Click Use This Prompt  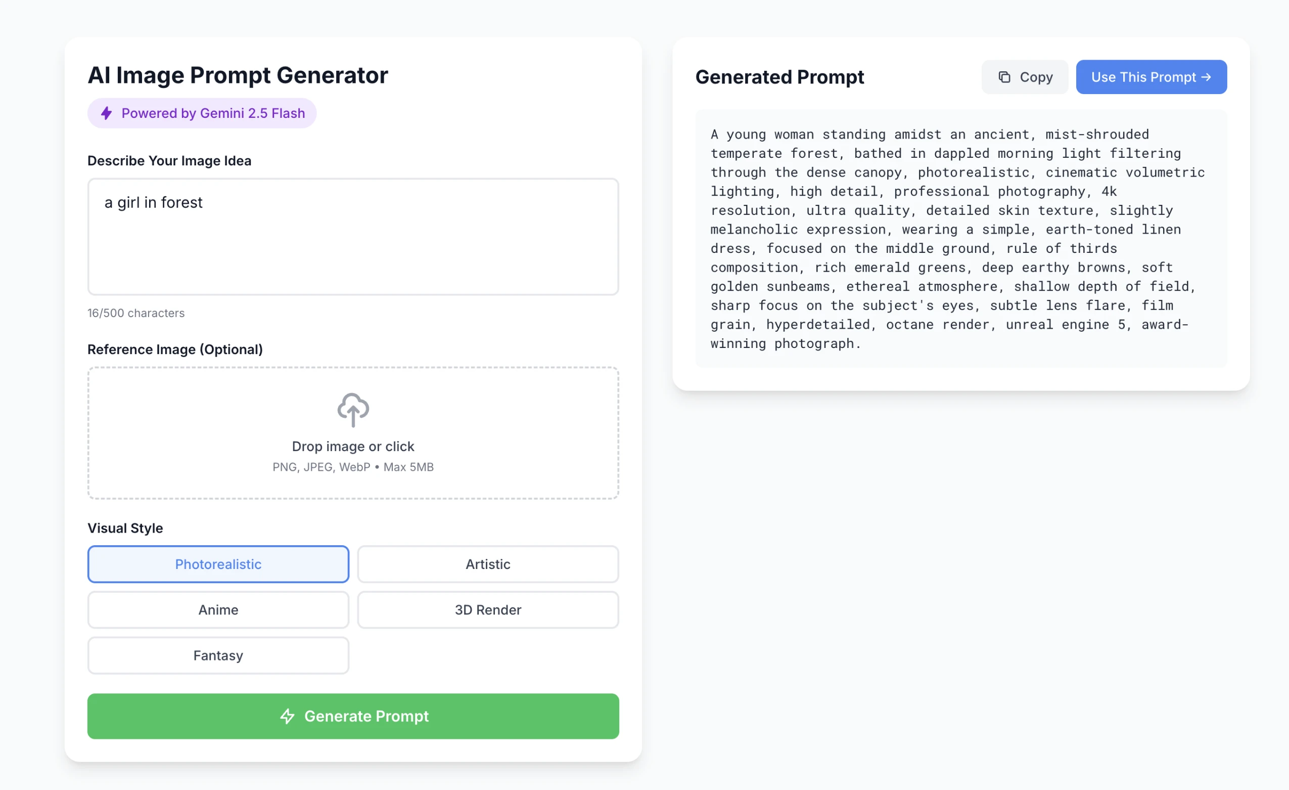coord(1151,76)
